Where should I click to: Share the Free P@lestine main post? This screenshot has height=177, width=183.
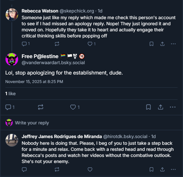click(x=161, y=107)
